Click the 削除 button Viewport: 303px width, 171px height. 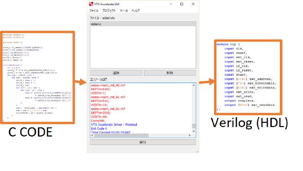point(170,73)
